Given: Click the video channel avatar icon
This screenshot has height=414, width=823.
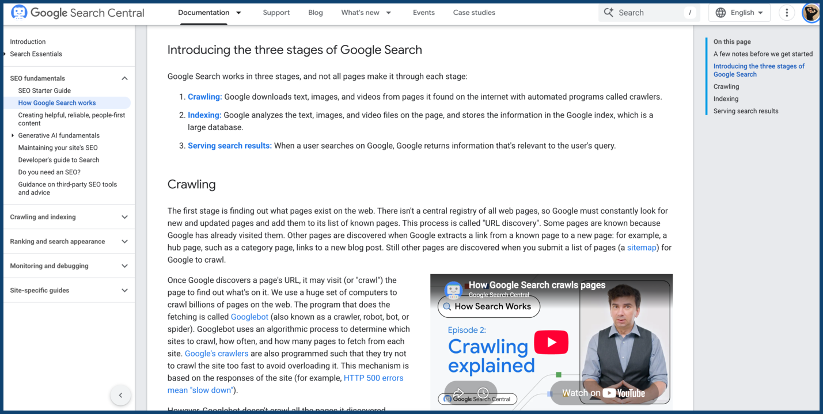Looking at the screenshot, I should click(453, 290).
